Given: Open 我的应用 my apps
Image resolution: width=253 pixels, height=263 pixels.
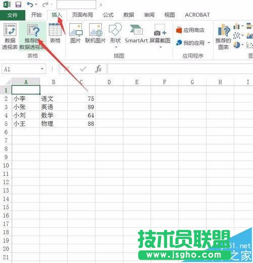Looking at the screenshot, I should pos(190,43).
